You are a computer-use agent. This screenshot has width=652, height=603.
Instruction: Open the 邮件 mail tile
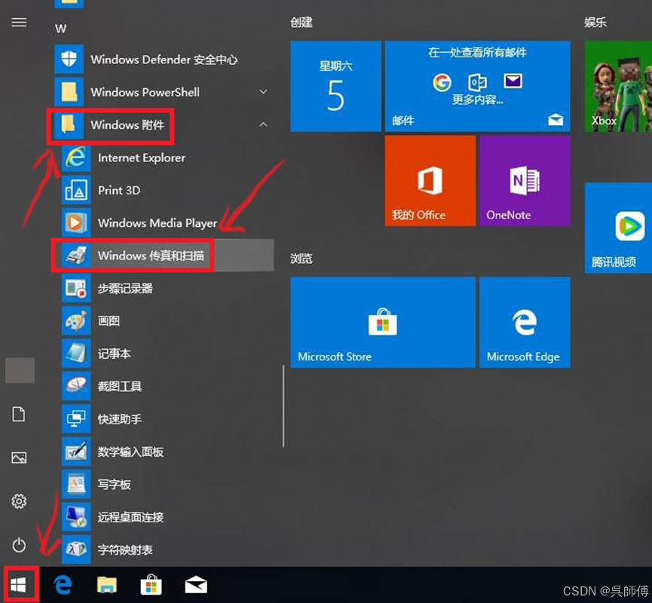(477, 86)
